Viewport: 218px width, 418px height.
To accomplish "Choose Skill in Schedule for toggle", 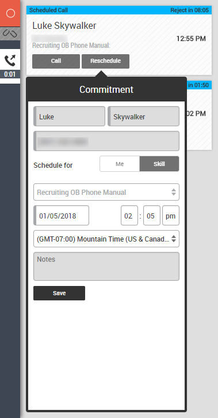I will click(159, 164).
